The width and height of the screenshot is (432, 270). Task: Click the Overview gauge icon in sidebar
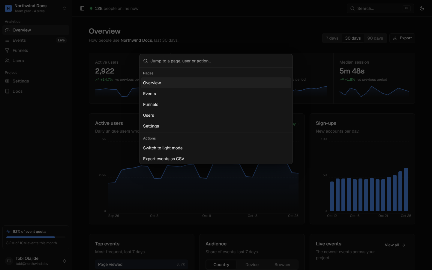coord(7,30)
